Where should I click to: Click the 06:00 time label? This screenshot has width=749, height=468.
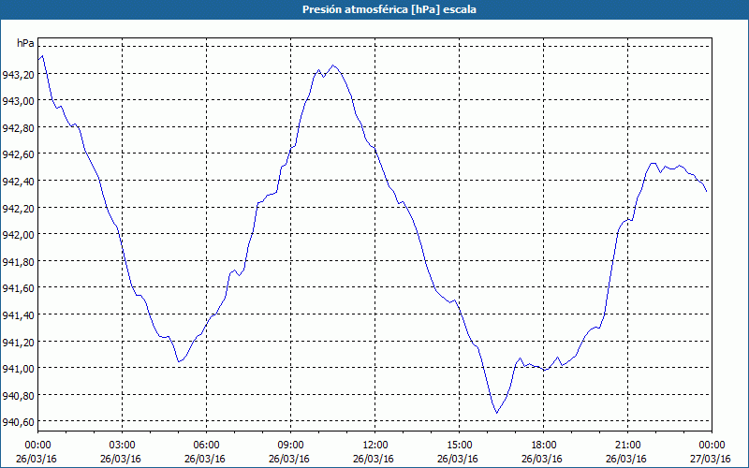point(206,446)
